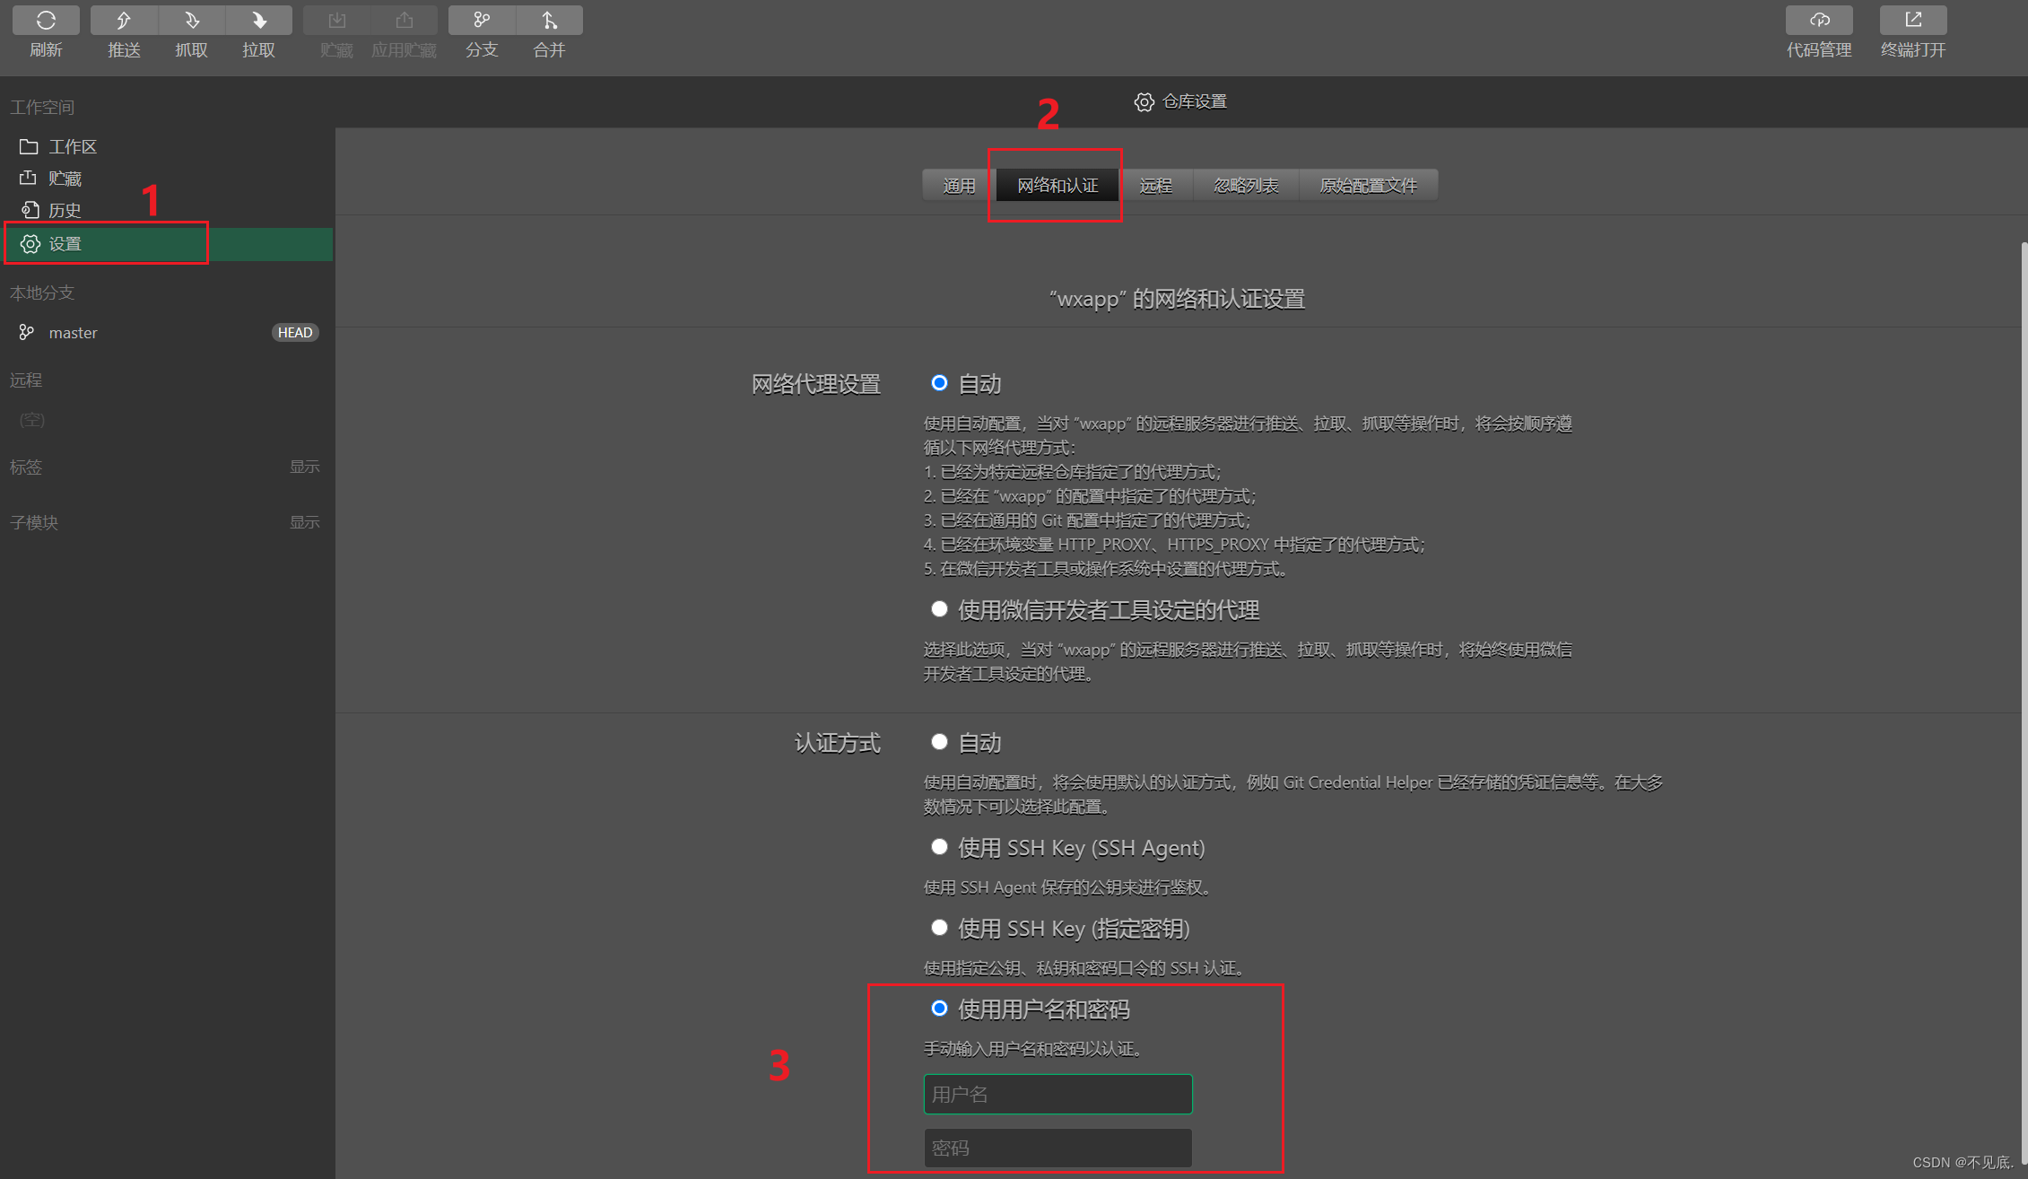Image resolution: width=2028 pixels, height=1179 pixels.
Task: Select 自动 radio for authentication method
Action: pyautogui.click(x=939, y=742)
